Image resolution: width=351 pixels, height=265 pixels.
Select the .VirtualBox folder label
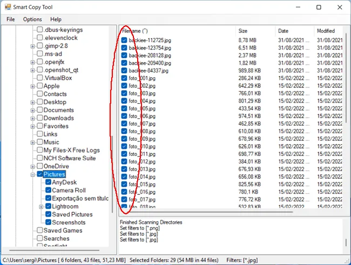tap(58, 78)
